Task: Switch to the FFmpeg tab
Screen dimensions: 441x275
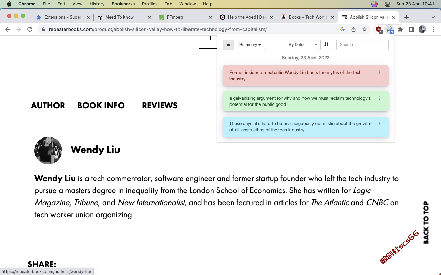Action: [185, 17]
